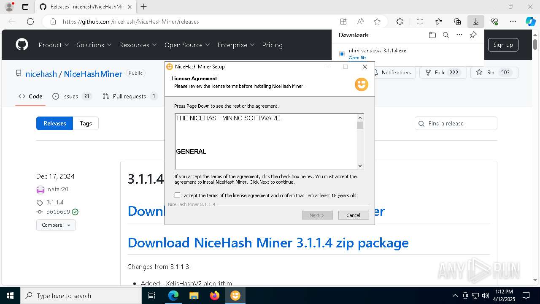Open the Firefox taskbar icon
Viewport: 540px width, 304px height.
(x=215, y=296)
